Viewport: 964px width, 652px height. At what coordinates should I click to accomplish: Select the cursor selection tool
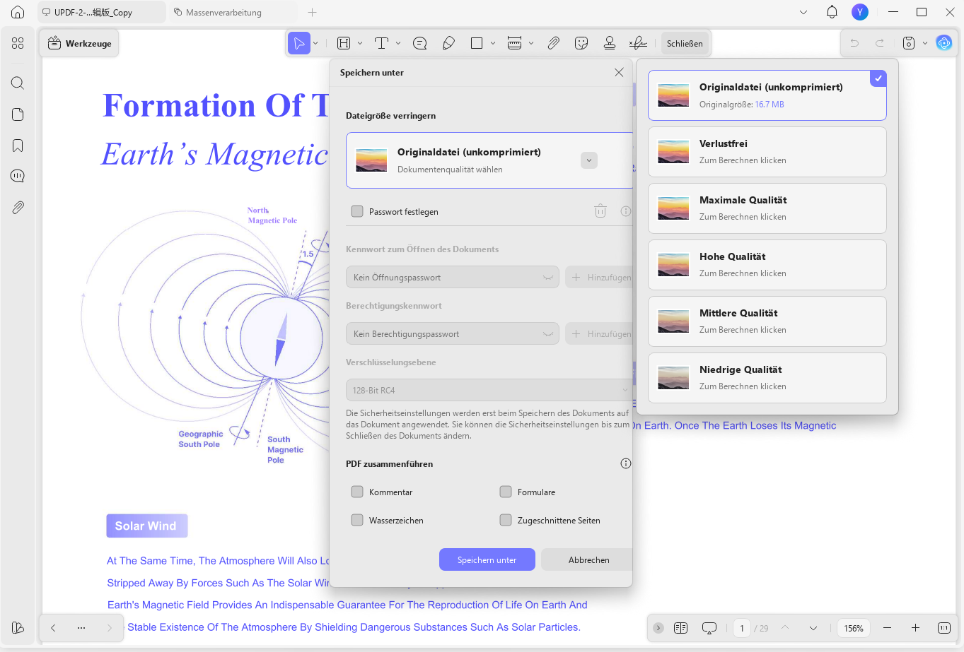coord(299,43)
